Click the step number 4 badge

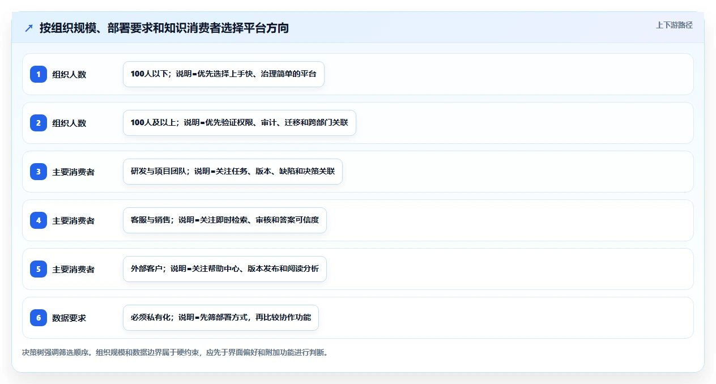click(x=39, y=220)
